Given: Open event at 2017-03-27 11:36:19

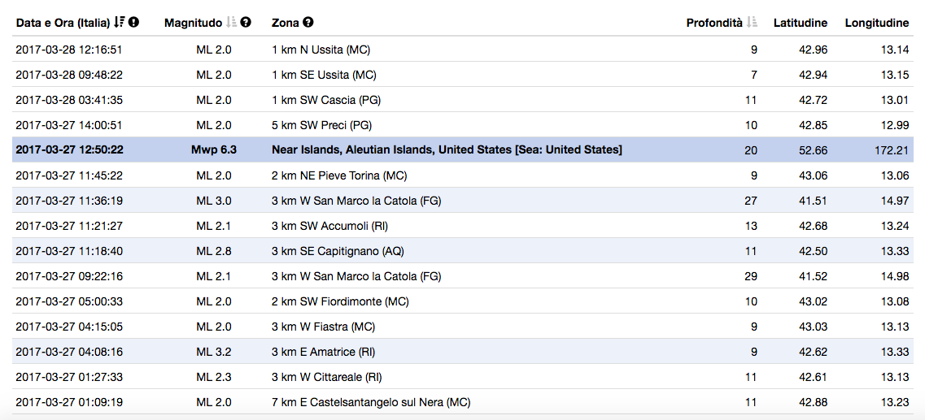Looking at the screenshot, I should click(462, 201).
